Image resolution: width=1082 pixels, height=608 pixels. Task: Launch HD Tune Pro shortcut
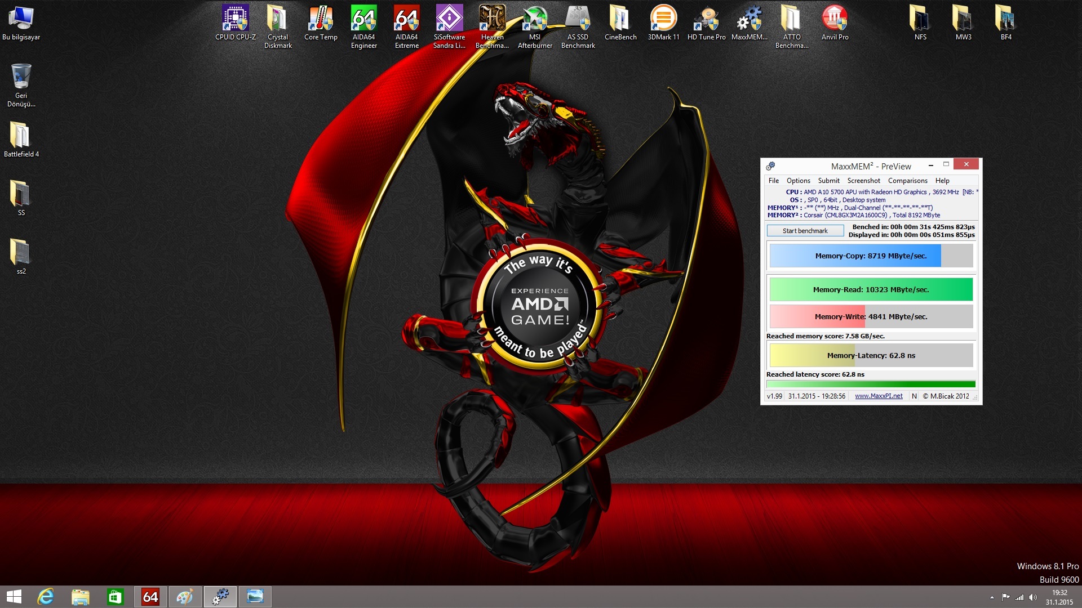click(x=706, y=24)
